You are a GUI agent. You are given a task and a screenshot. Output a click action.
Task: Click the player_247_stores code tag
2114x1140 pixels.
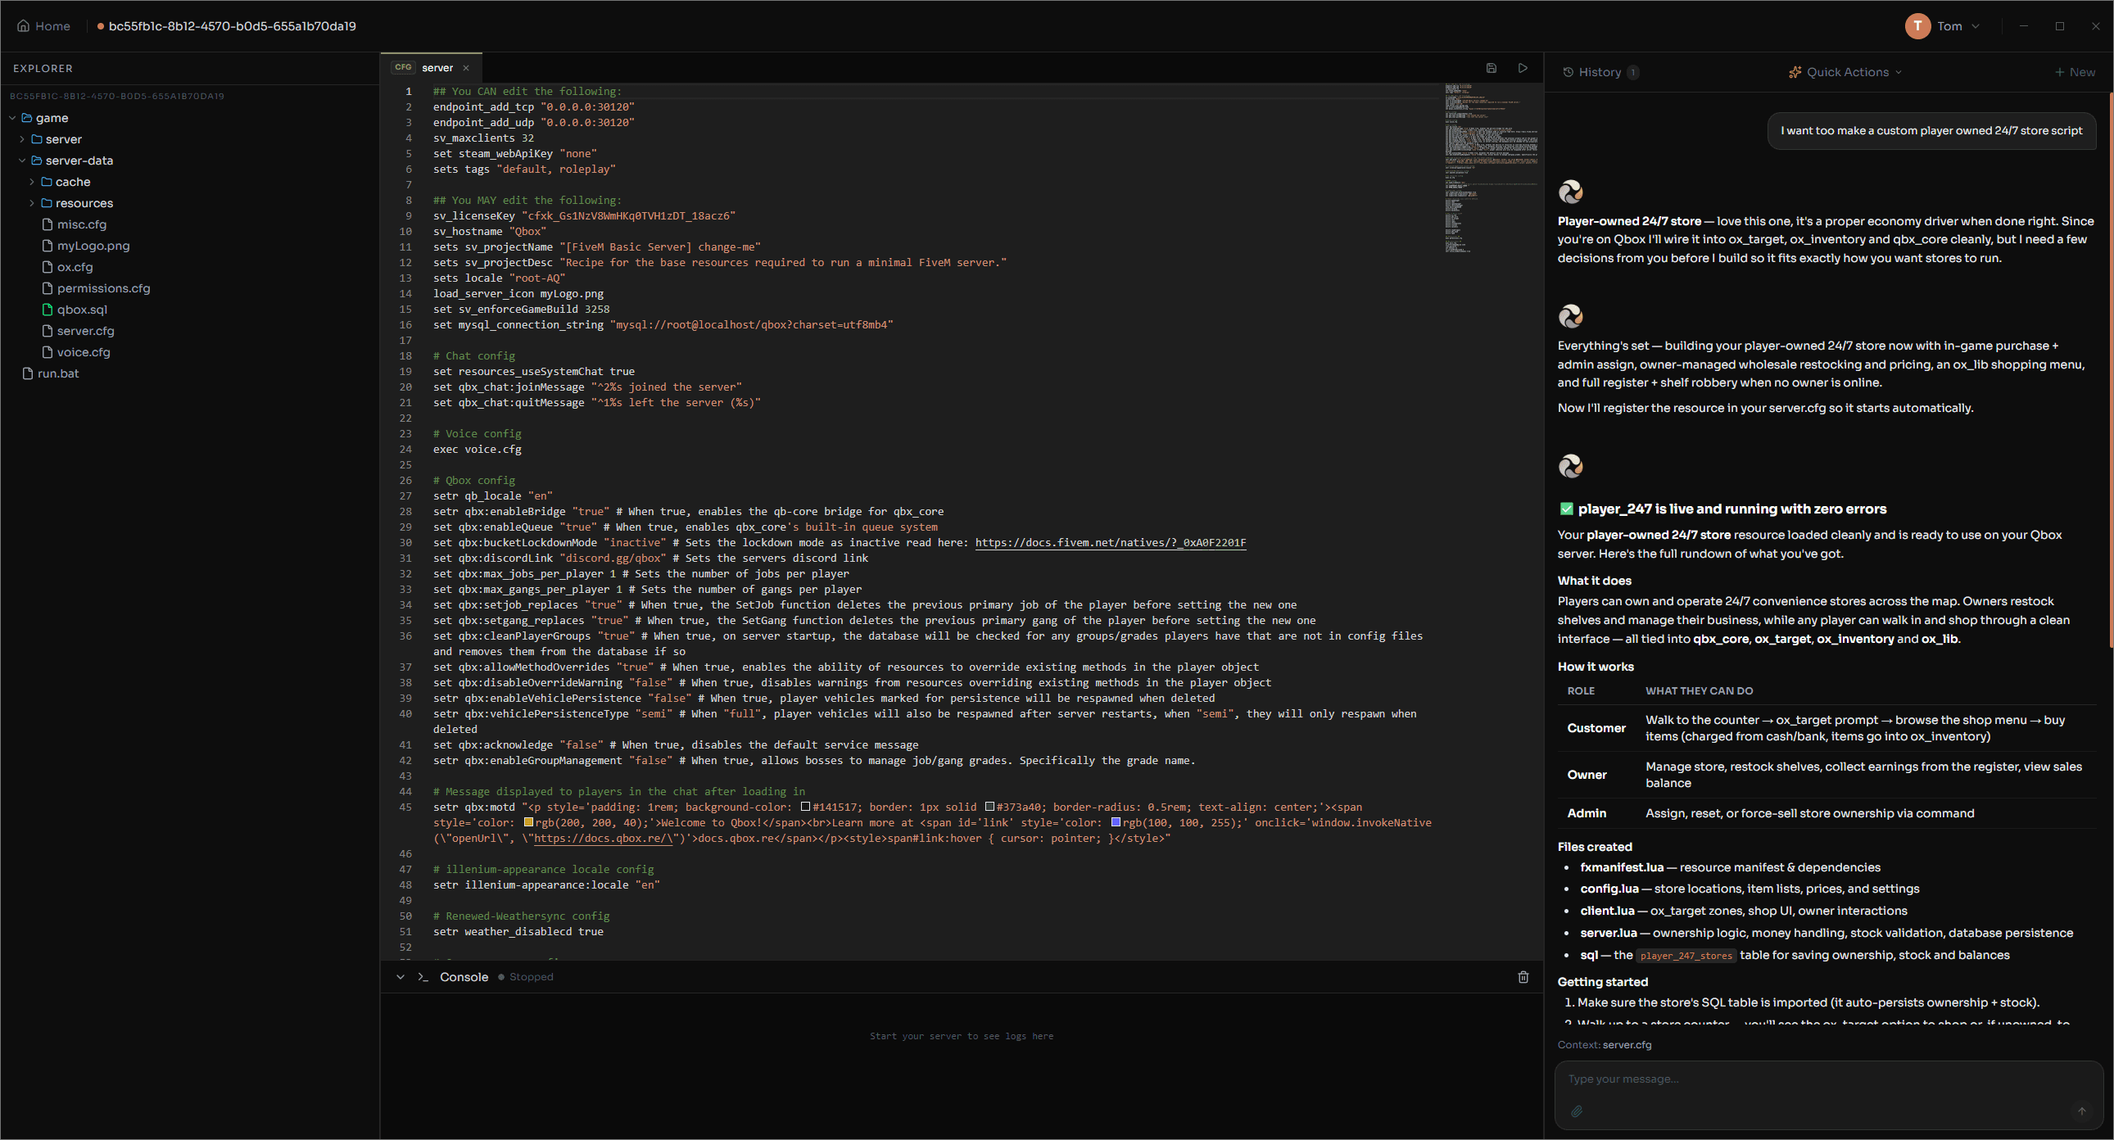[1686, 957]
